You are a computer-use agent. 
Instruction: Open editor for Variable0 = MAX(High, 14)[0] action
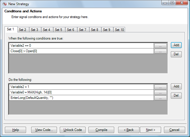[160, 92]
